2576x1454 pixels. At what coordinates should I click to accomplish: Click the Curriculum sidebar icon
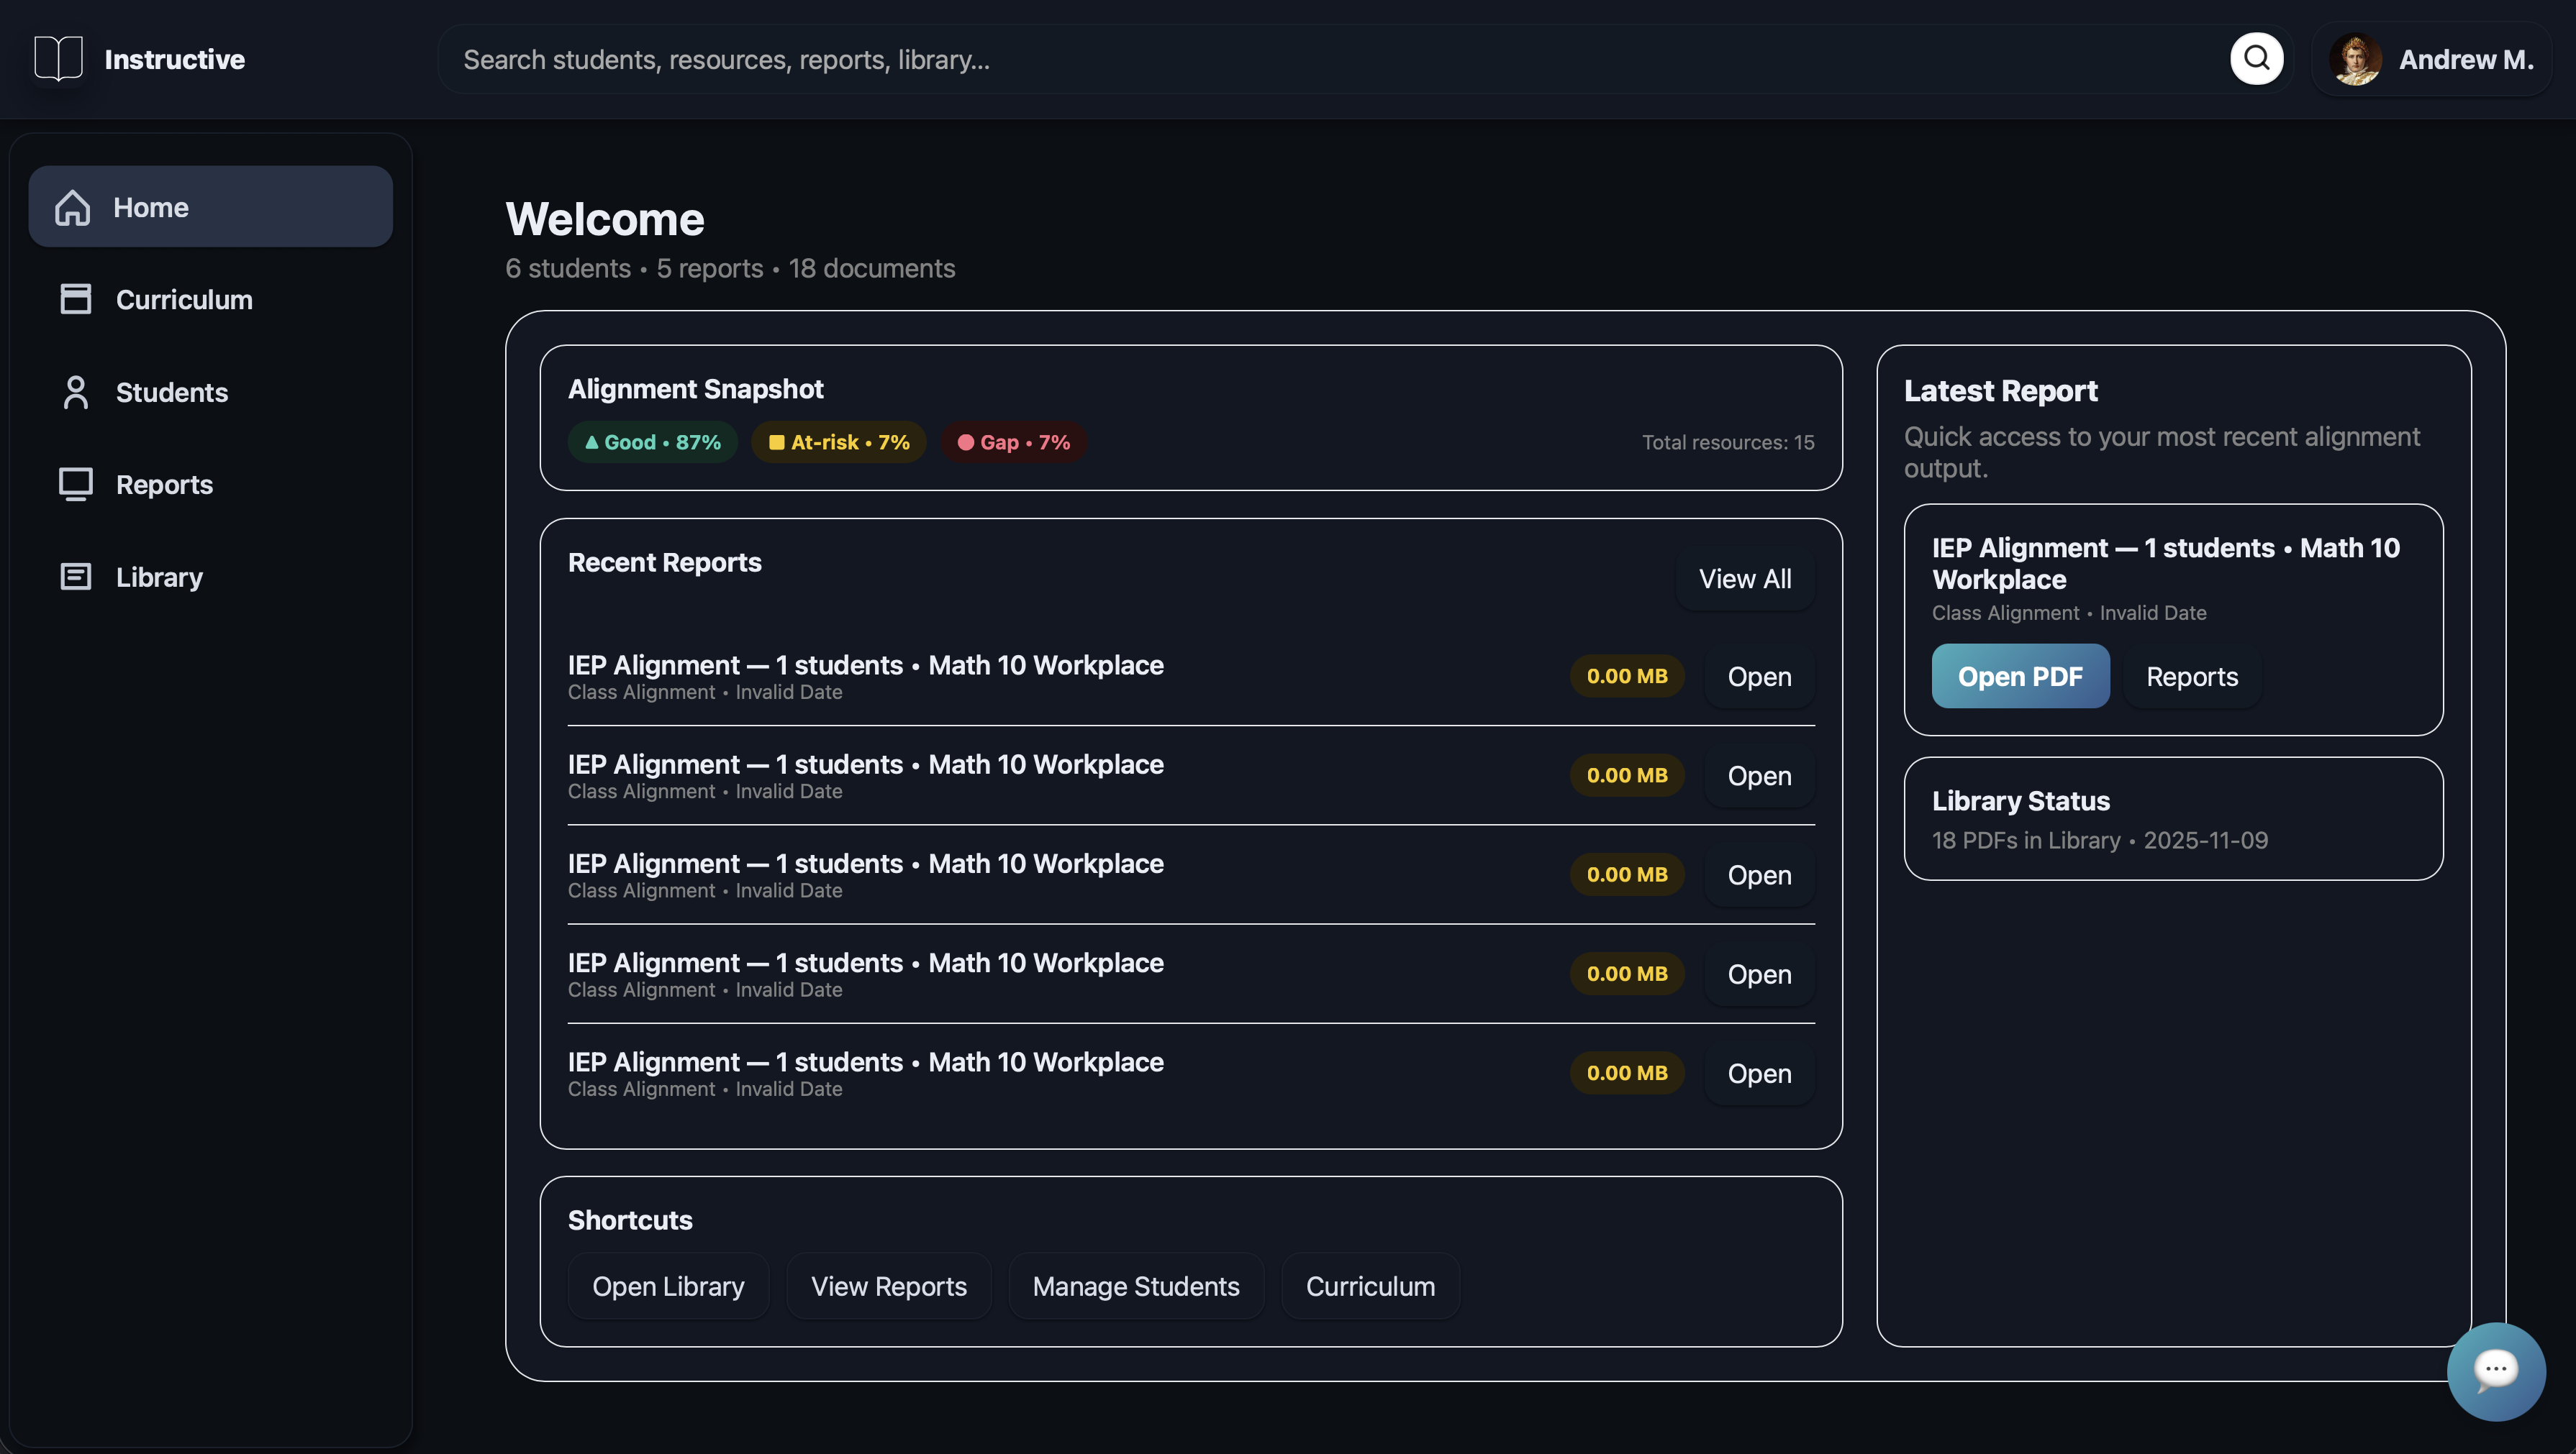pyautogui.click(x=75, y=299)
